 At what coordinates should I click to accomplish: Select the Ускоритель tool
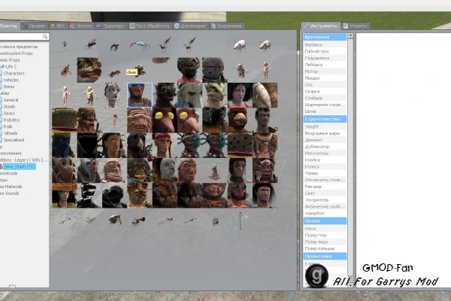[x=325, y=200]
